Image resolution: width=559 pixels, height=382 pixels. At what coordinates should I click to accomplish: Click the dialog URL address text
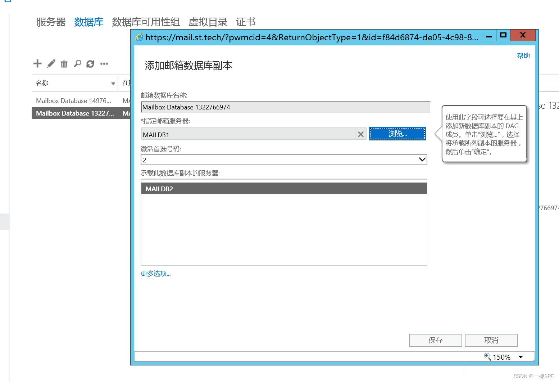(x=312, y=37)
